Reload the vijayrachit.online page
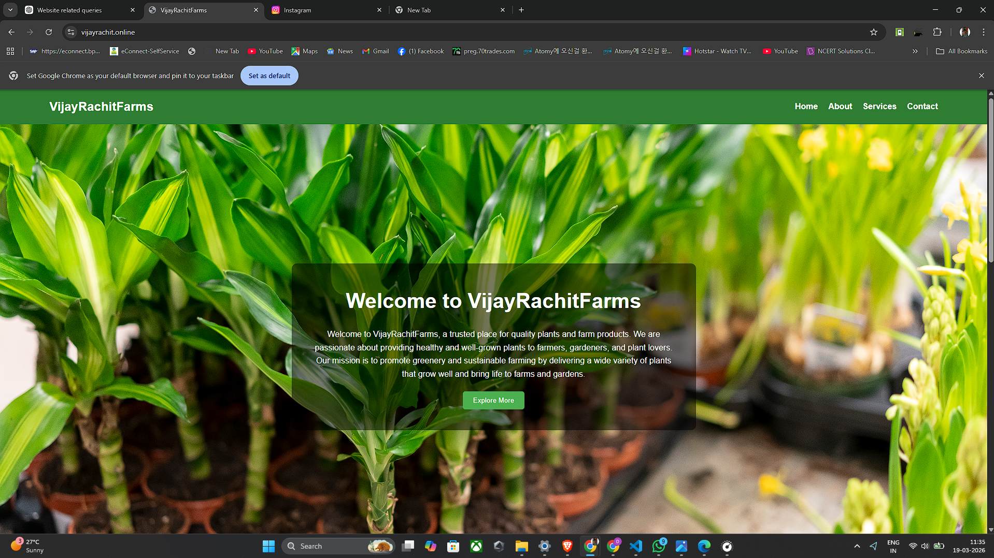This screenshot has height=558, width=994. 49,32
